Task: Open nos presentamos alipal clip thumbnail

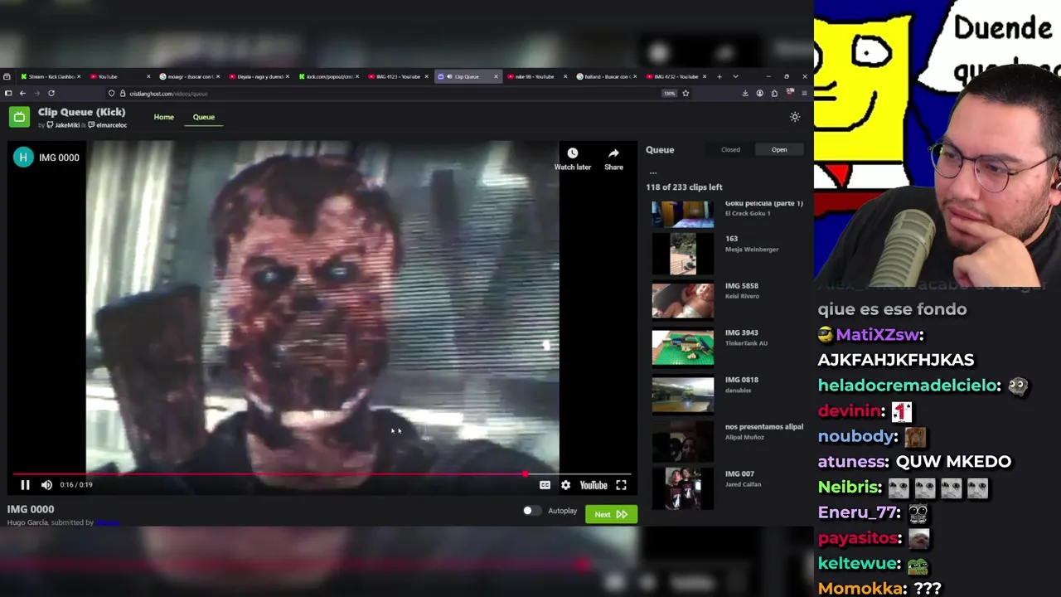Action: 682,442
